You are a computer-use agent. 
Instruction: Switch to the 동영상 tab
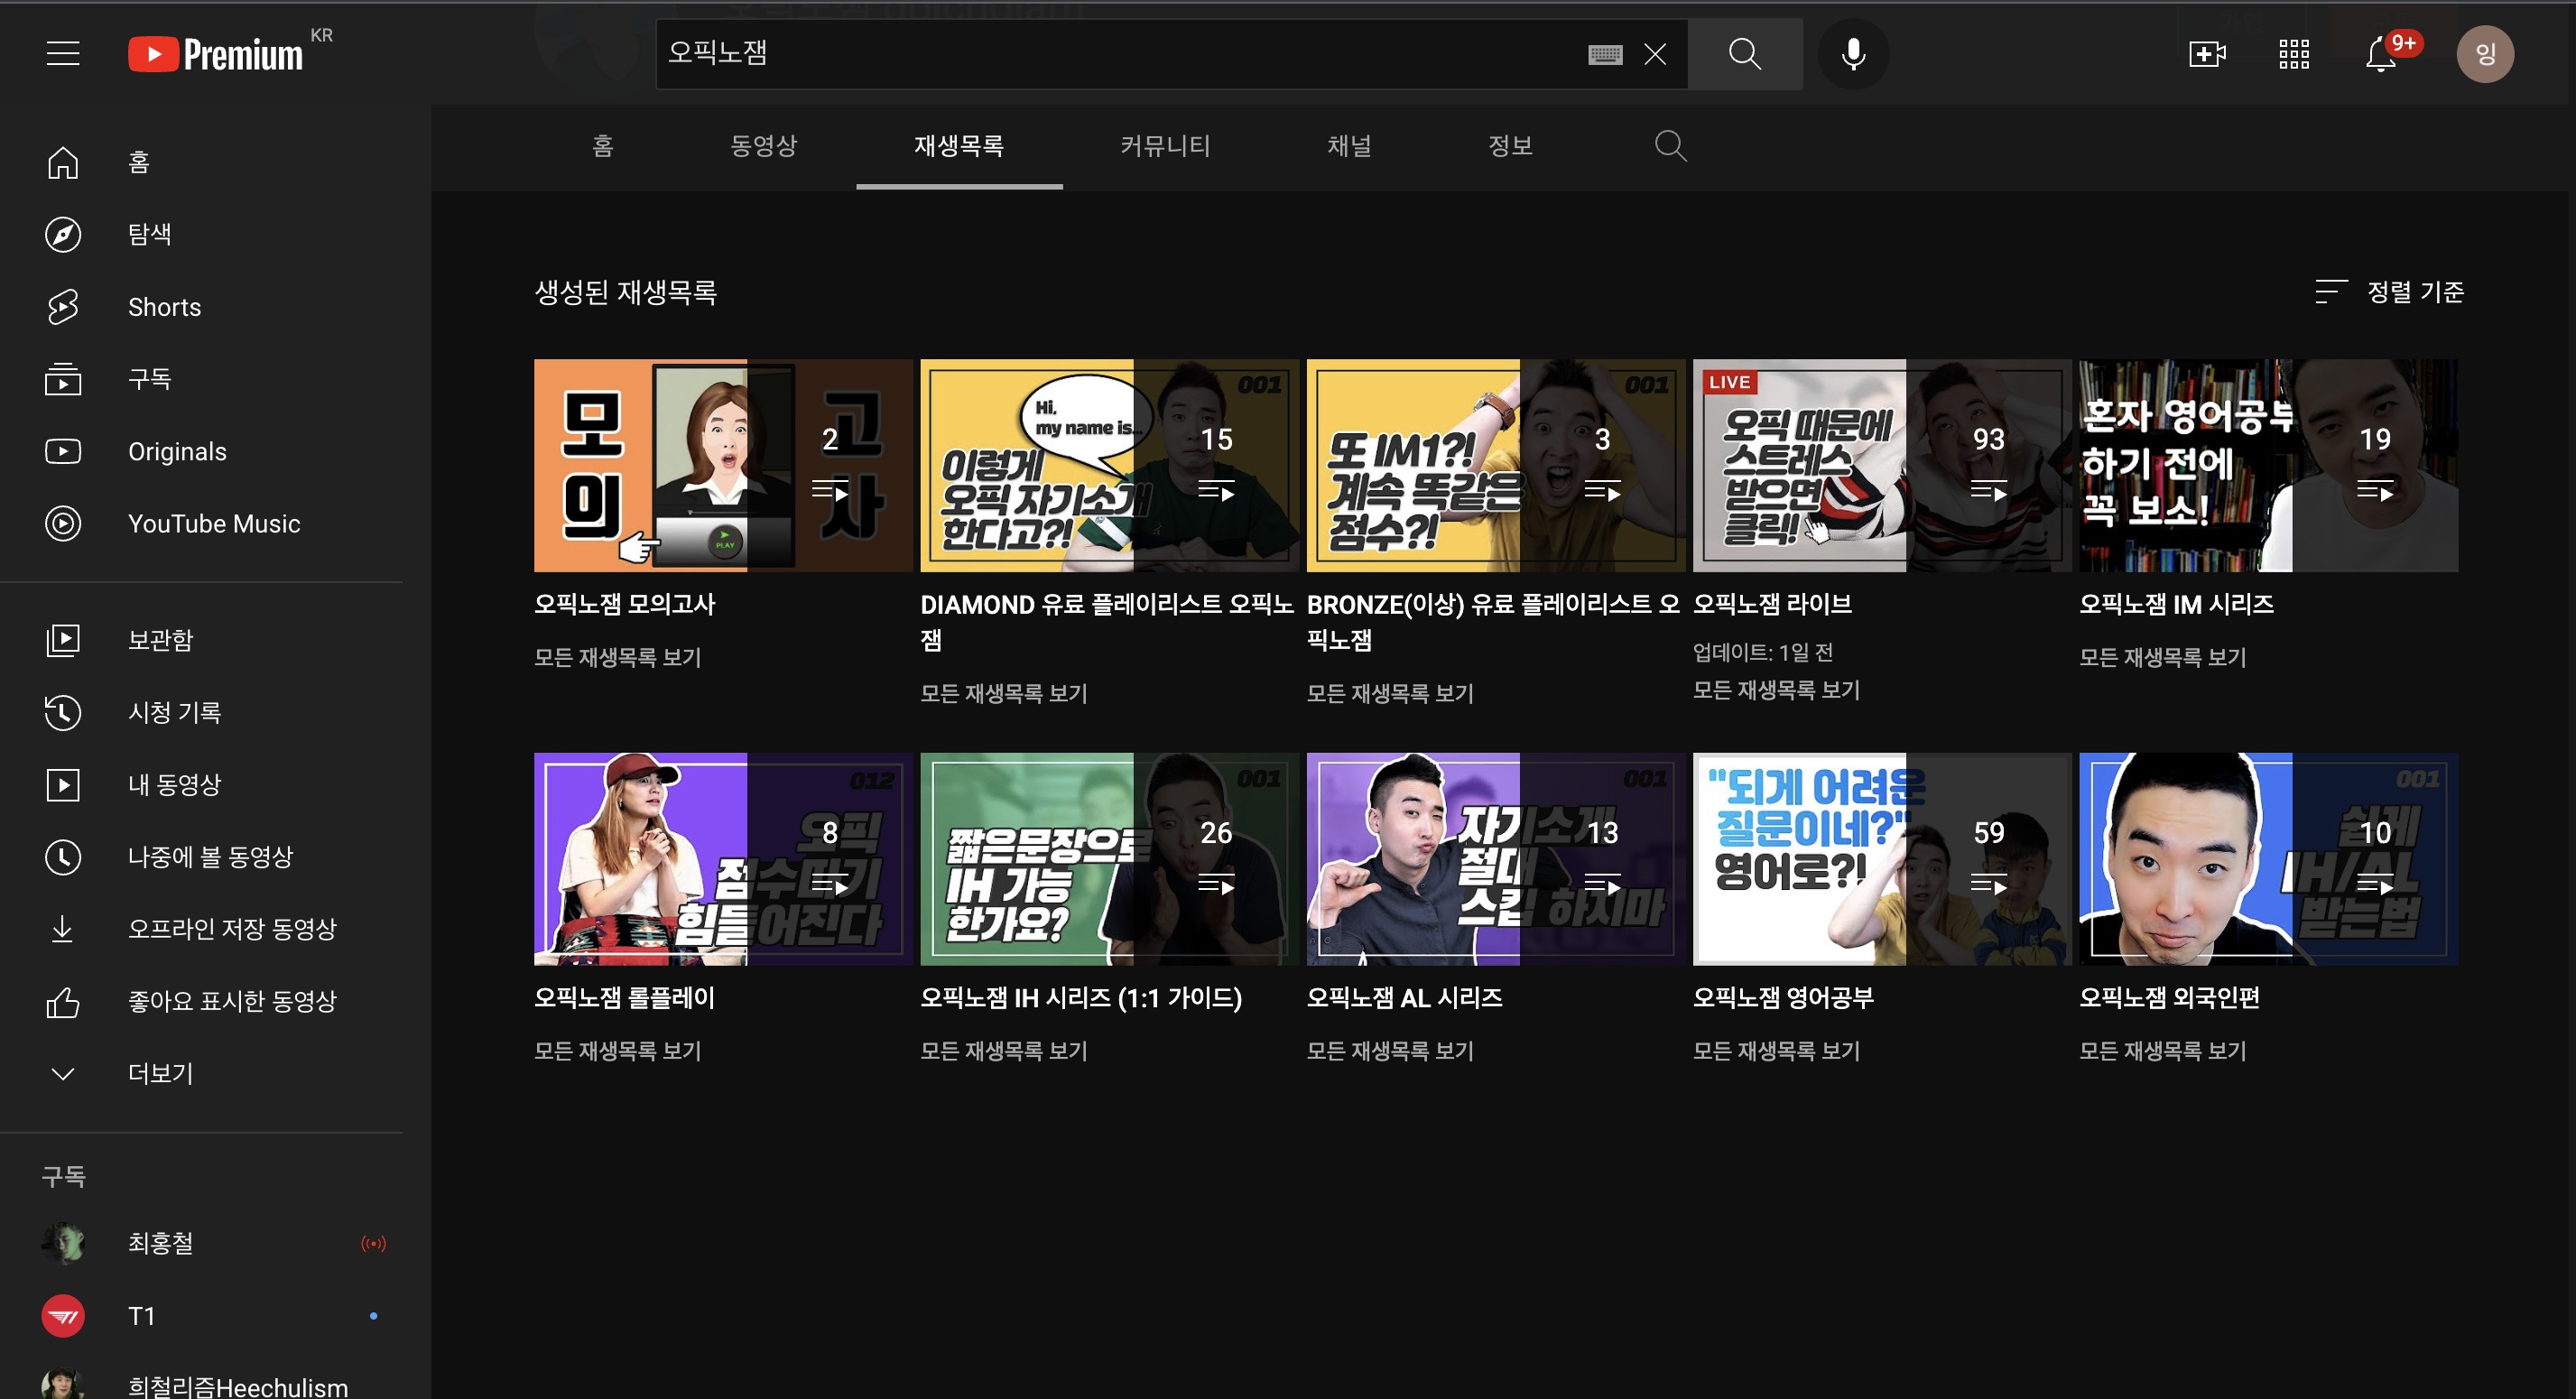(763, 146)
